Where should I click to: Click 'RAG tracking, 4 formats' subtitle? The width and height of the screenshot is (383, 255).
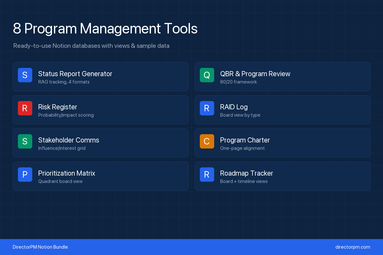pyautogui.click(x=64, y=82)
